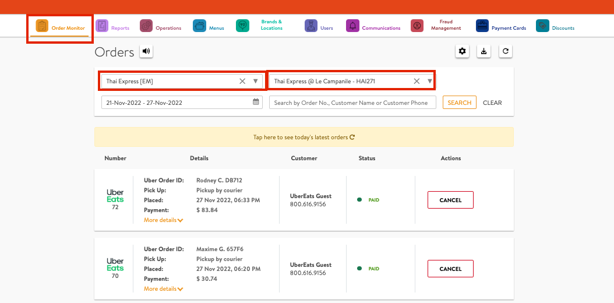Refresh the orders list icon
Viewport: 614px width, 303px height.
tap(506, 51)
